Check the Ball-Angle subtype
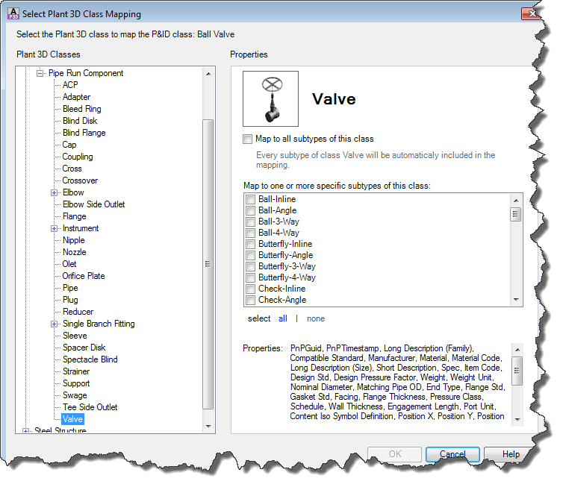 (251, 210)
